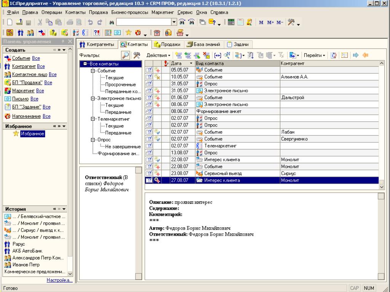Click the Напоминание link

[x=26, y=116]
